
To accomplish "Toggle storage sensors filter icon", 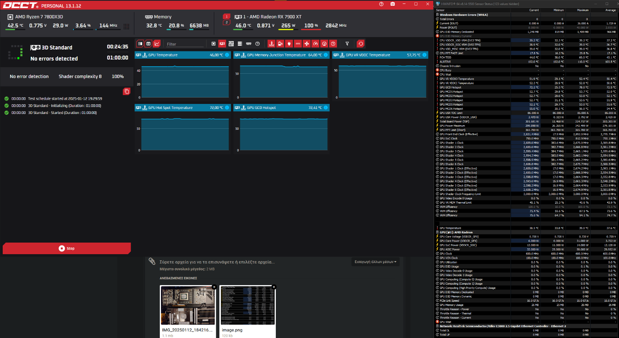I will point(240,44).
